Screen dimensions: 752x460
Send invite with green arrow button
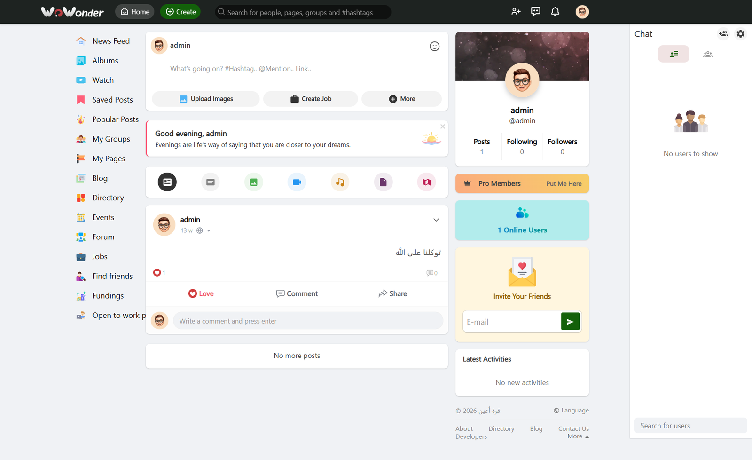(x=571, y=322)
